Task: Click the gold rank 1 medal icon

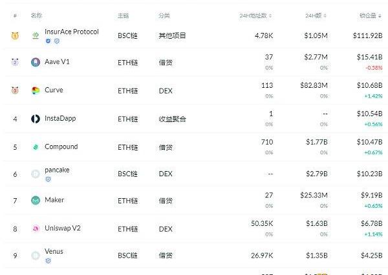Action: tap(15, 36)
